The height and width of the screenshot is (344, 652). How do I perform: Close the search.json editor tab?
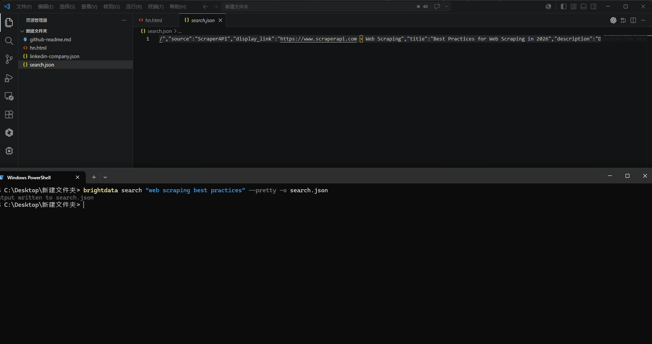coord(221,20)
